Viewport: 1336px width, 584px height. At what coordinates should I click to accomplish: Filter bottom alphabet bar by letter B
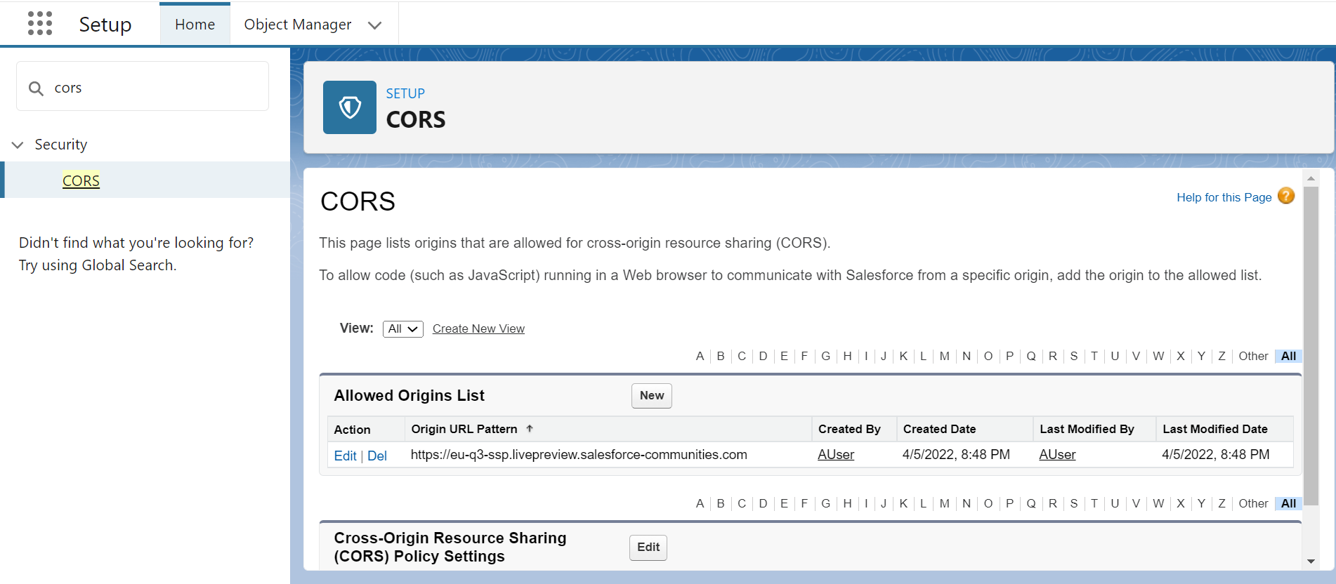[721, 503]
